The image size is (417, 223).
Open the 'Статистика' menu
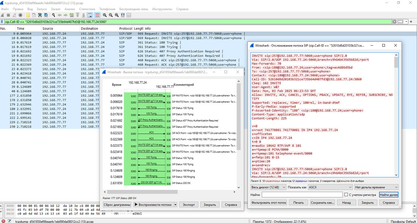87,9
